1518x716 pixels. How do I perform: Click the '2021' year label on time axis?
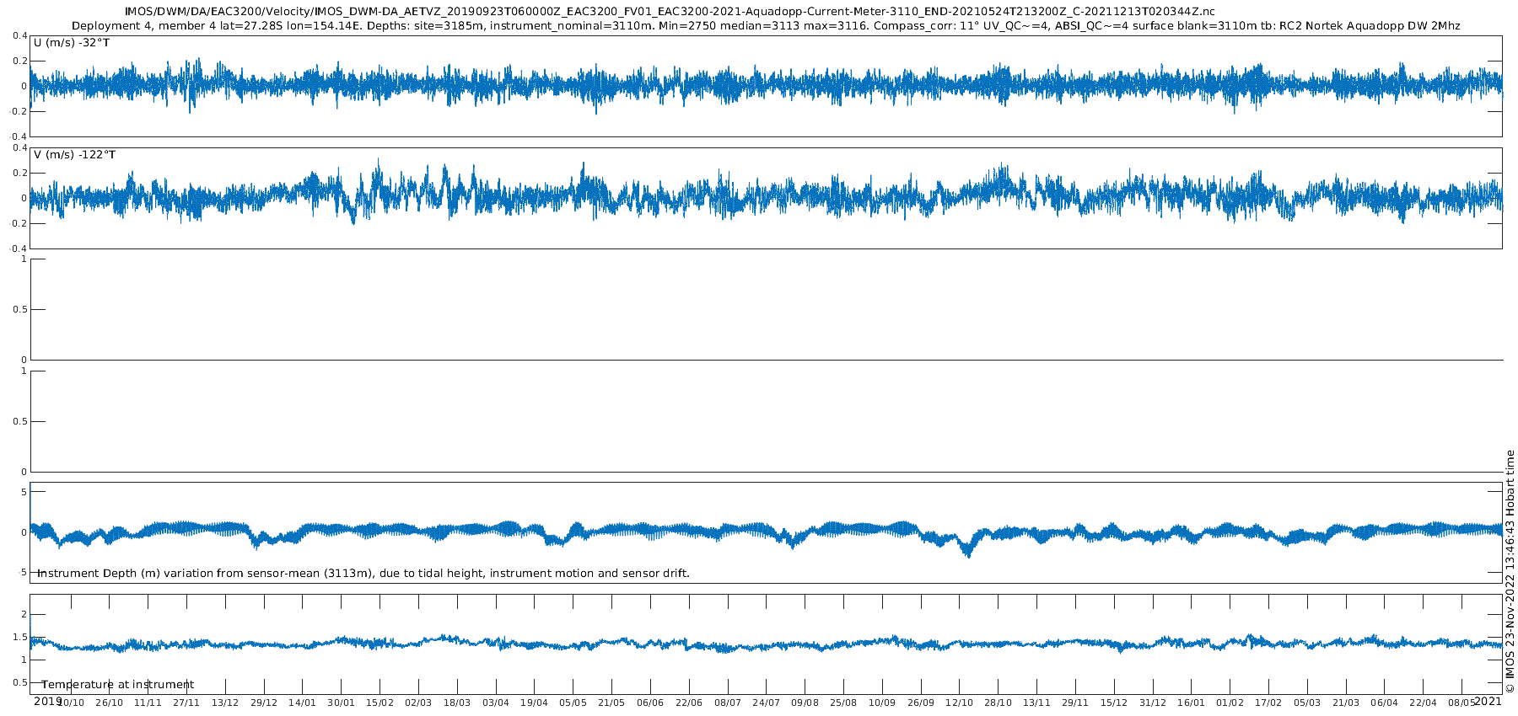coord(1488,701)
